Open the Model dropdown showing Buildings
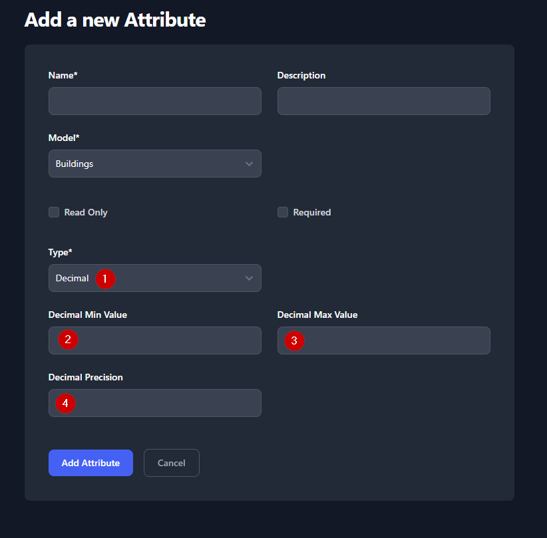This screenshot has width=547, height=538. click(154, 164)
